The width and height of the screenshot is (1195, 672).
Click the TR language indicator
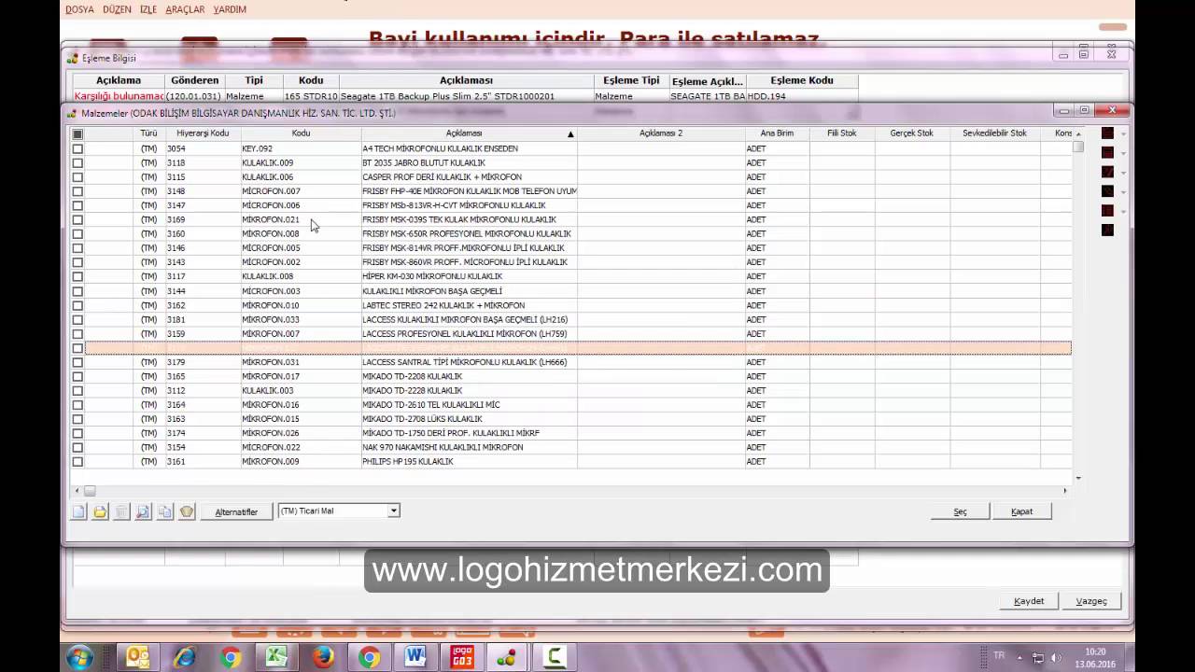point(999,655)
